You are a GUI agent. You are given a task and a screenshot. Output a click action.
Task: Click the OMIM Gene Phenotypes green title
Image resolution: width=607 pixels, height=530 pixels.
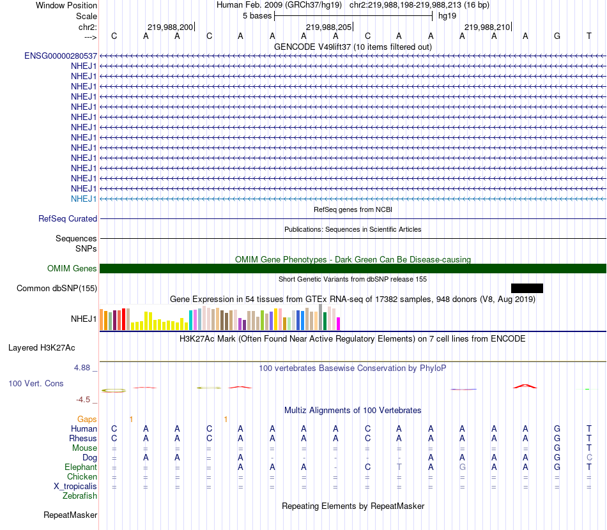[x=353, y=260]
